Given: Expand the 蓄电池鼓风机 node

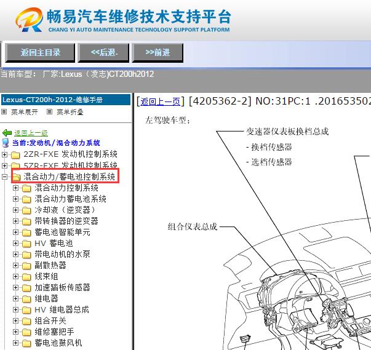Looking at the screenshot, I should pos(15,343).
